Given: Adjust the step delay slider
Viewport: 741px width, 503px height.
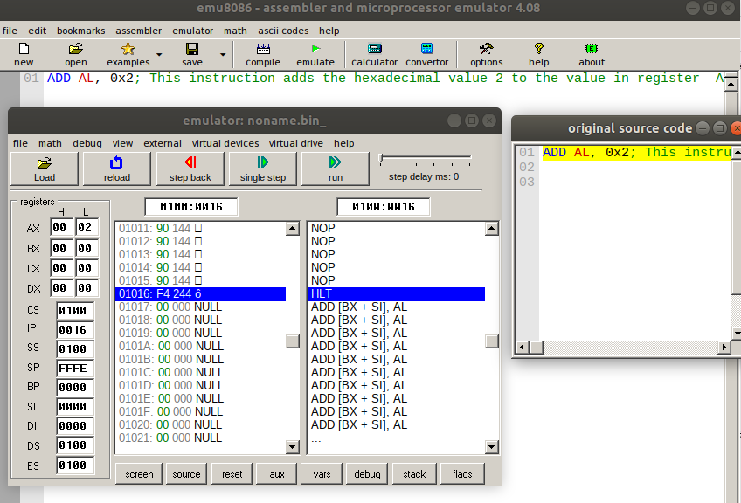Looking at the screenshot, I should (x=382, y=160).
